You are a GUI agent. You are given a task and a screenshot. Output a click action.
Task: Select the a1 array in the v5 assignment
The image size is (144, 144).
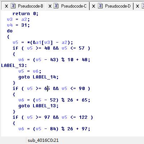[39, 42]
